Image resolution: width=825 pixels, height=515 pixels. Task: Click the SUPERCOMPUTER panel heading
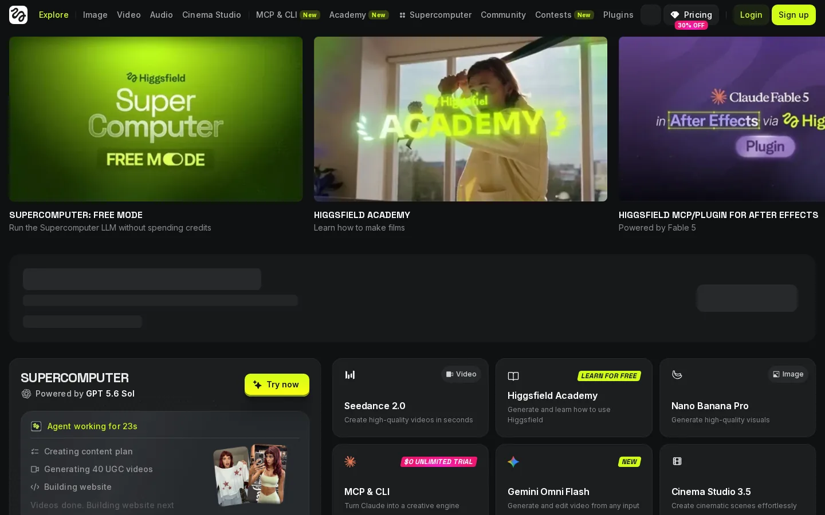pos(74,378)
